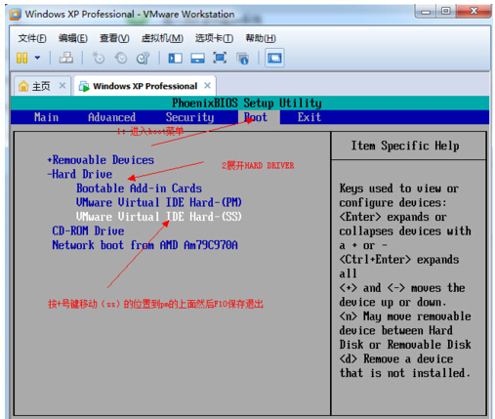This screenshot has width=495, height=419.
Task: Toggle the library sidebar view icon
Action: 175,59
